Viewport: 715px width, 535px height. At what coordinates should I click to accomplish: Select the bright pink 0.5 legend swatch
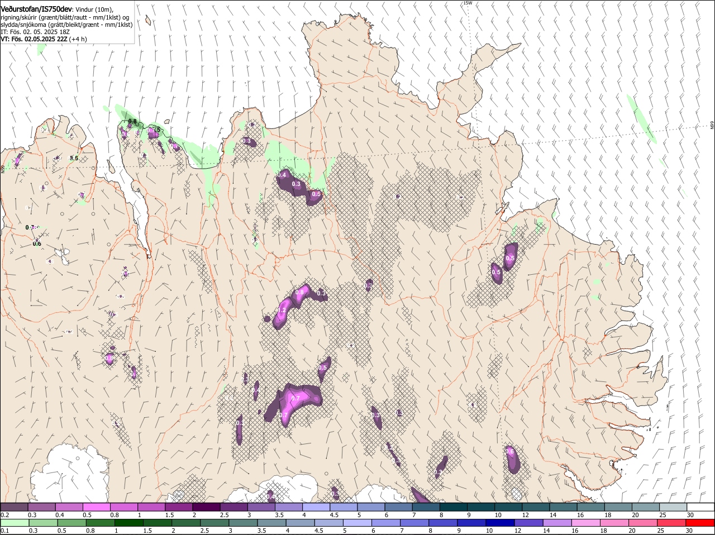[96, 507]
